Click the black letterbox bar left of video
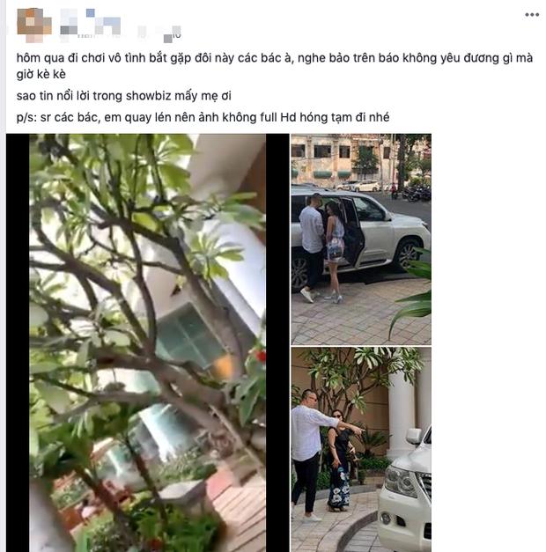Viewport: 546px width, 552px height. click(18, 342)
